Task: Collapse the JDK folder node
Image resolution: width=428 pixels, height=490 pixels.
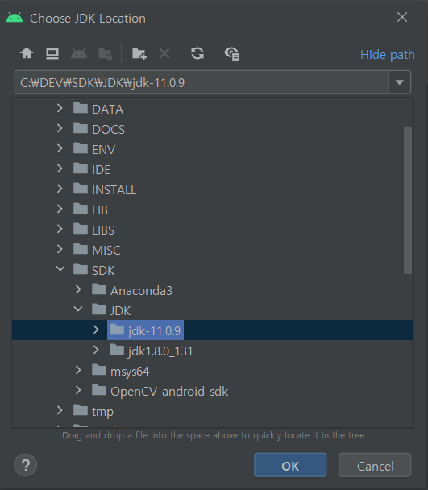Action: click(x=78, y=309)
